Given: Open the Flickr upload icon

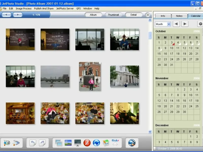Looking at the screenshot, I should click(x=115, y=143).
